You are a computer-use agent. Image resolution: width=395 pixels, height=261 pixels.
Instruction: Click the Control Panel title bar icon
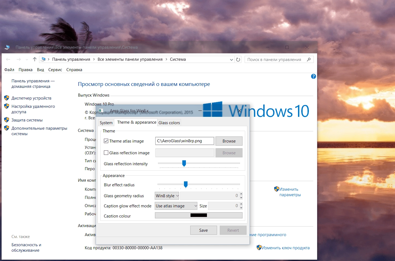tap(7, 47)
